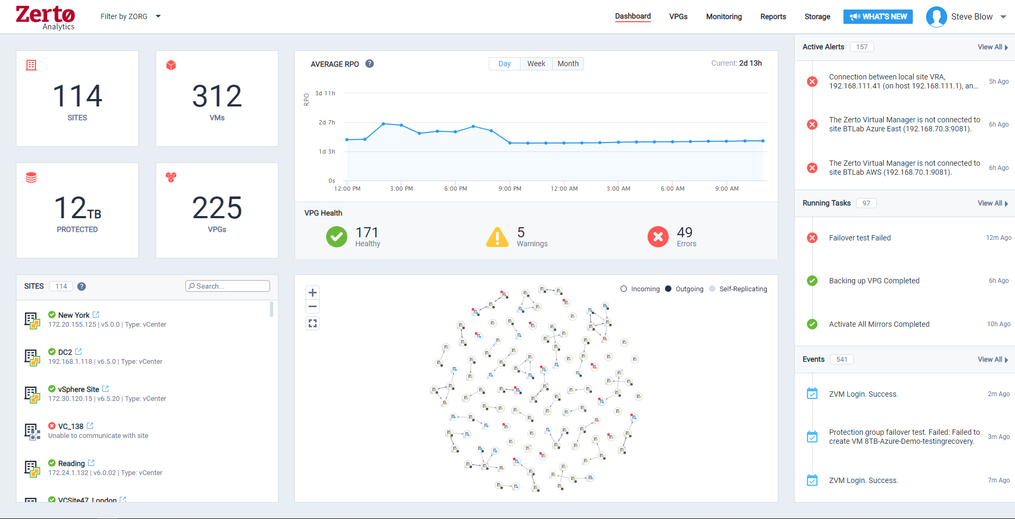
Task: Click the fullscreen icon on the topology map
Action: coord(312,323)
